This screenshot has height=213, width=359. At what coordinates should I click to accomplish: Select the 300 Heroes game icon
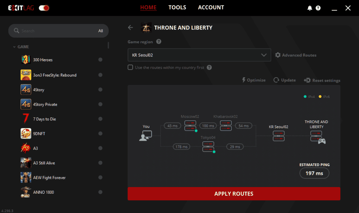tap(26, 60)
